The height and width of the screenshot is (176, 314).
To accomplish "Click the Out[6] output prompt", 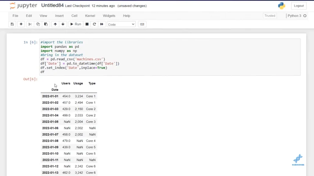I will pyautogui.click(x=31, y=79).
